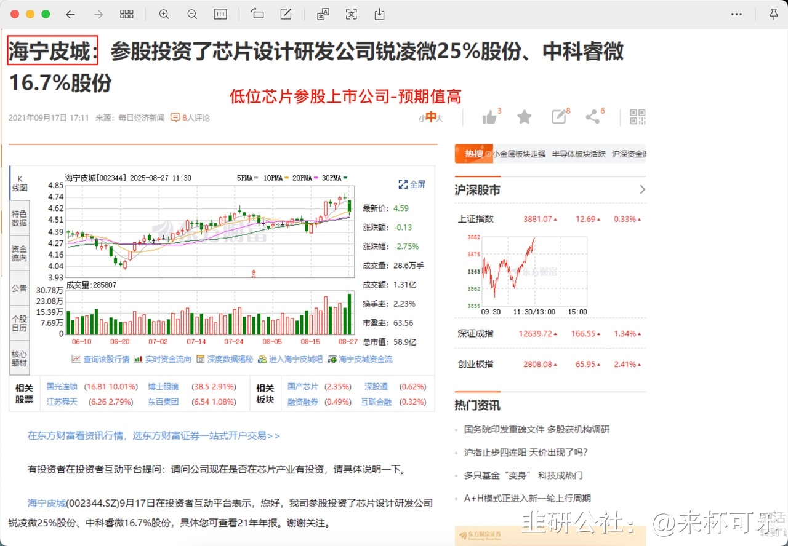Click the thumbs-up like icon
The height and width of the screenshot is (546, 788).
click(491, 117)
